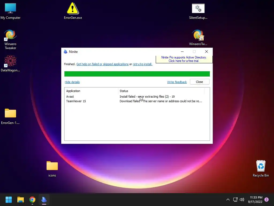Open Google Chrome from the taskbar

(32, 200)
